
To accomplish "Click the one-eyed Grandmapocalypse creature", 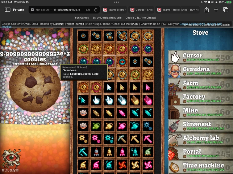I will coord(11,159).
